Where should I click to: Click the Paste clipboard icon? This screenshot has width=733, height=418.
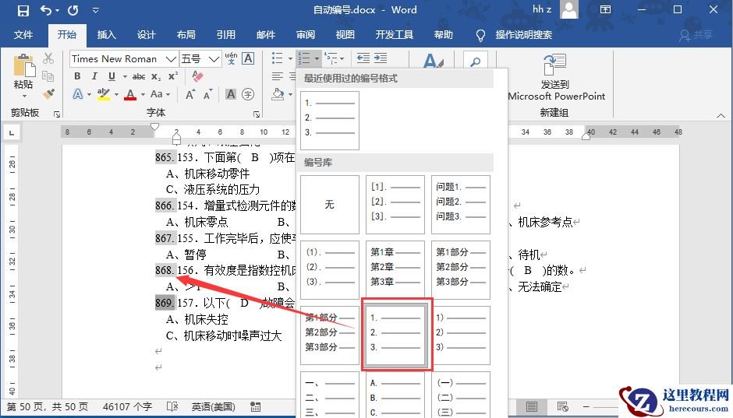(24, 65)
